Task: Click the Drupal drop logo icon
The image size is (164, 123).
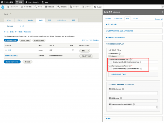Action: 3,7
